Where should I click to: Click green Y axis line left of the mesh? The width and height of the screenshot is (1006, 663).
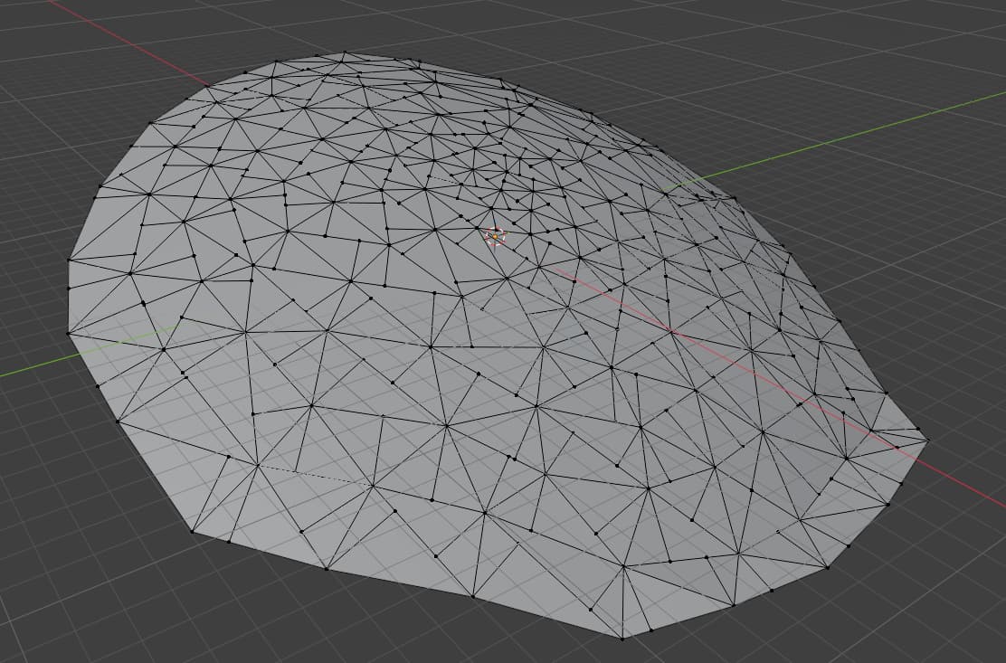click(32, 366)
